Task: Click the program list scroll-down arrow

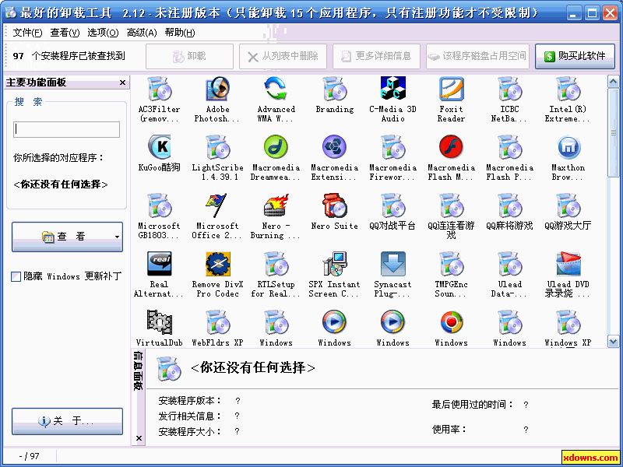Action: [613, 341]
